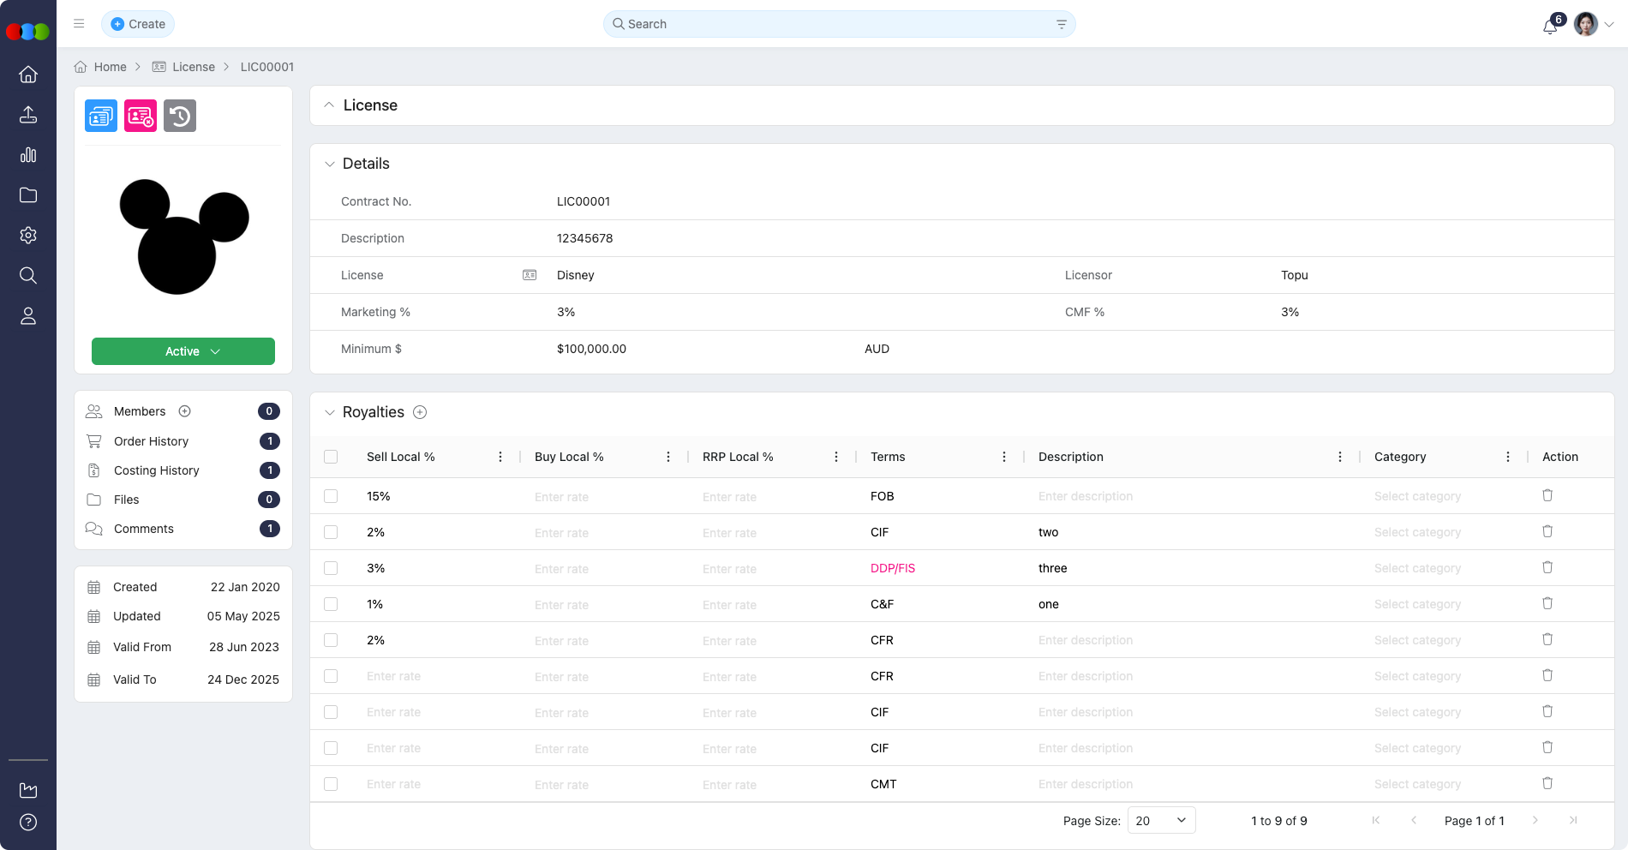Check the 15% FOB row checkbox

click(331, 496)
